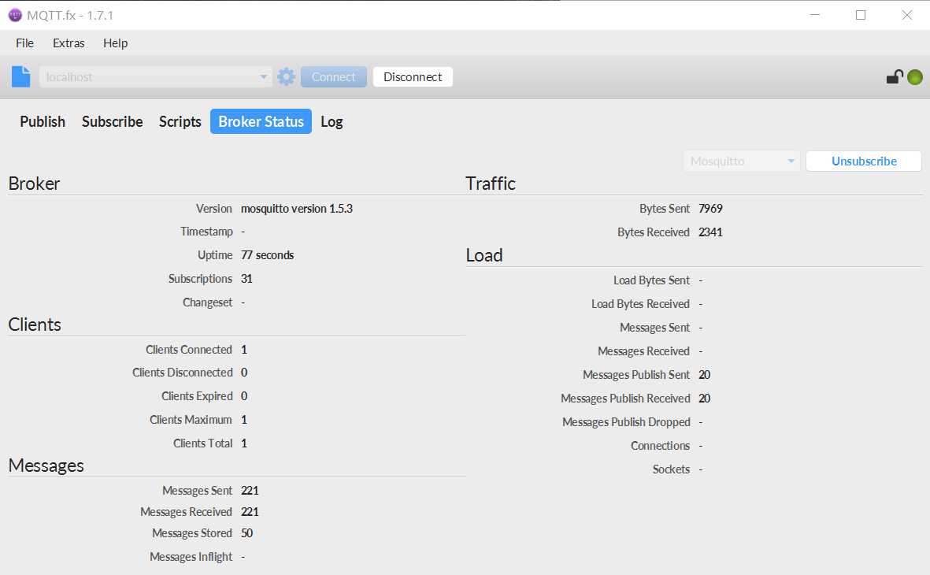Click the '77 seconds' uptime value

pyautogui.click(x=268, y=255)
